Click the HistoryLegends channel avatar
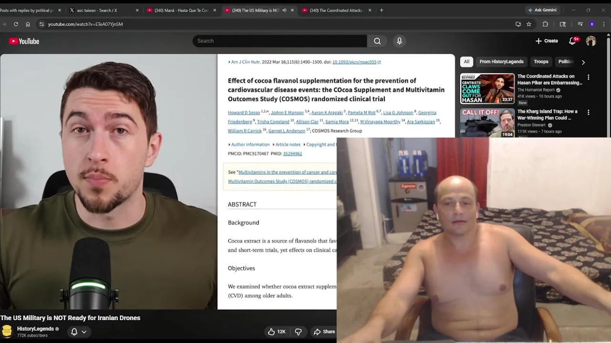This screenshot has width=611, height=343. click(x=7, y=332)
